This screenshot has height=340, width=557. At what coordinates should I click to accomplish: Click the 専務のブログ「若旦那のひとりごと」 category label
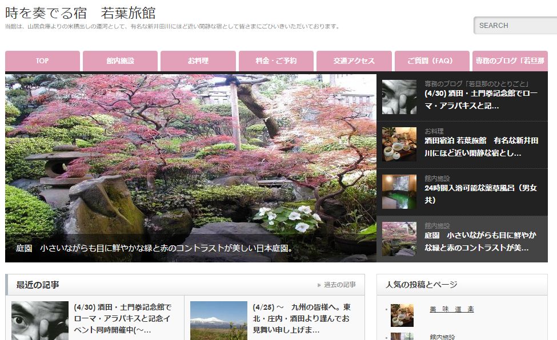point(477,84)
